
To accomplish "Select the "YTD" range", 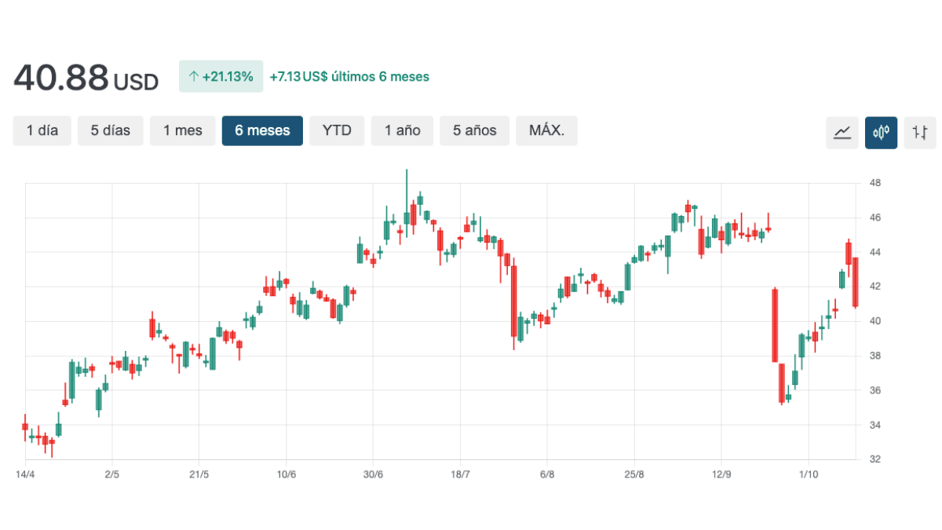I will (337, 130).
